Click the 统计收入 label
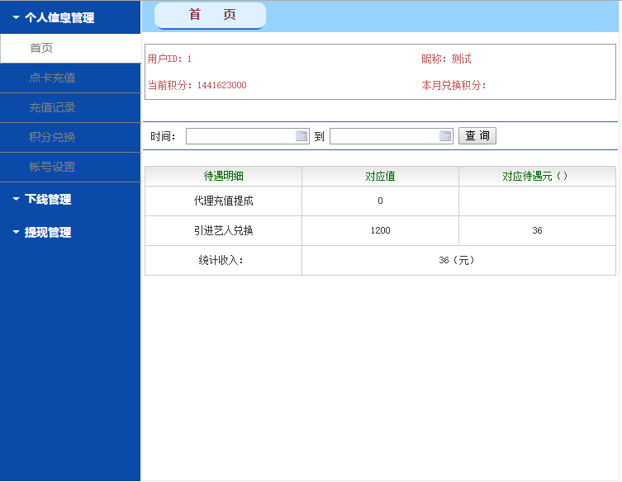This screenshot has height=482, width=622. pyautogui.click(x=221, y=261)
